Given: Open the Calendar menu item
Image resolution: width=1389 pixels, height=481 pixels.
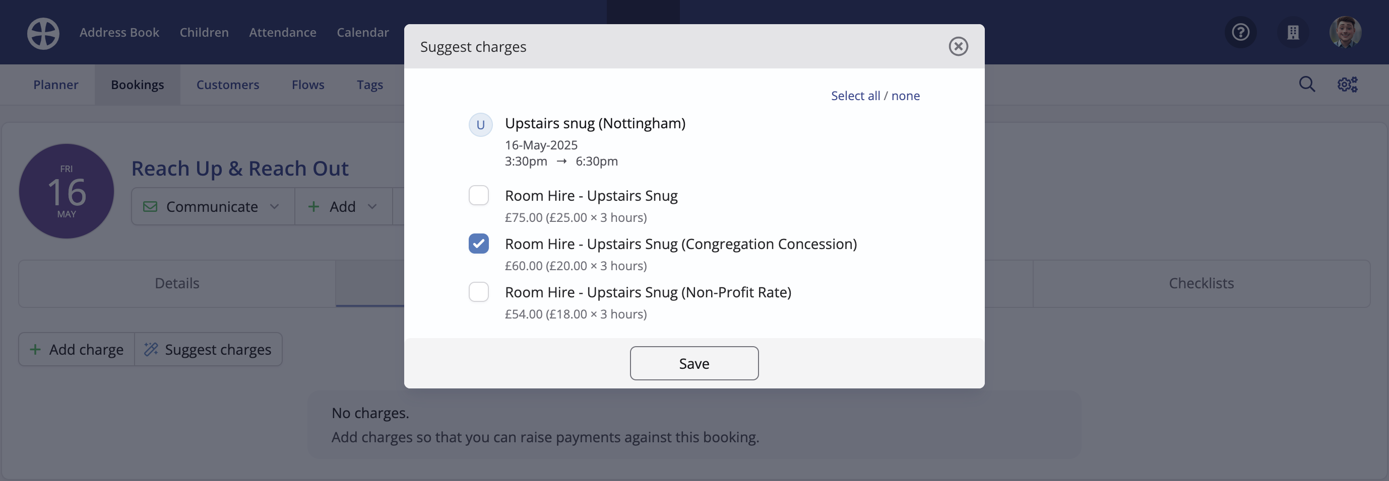Looking at the screenshot, I should 363,32.
